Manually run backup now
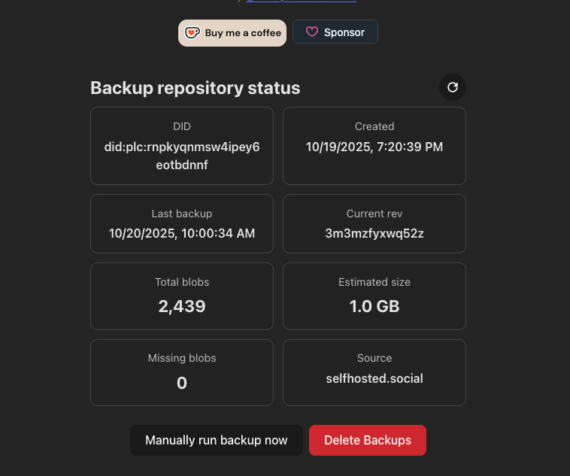The image size is (570, 476). [217, 440]
